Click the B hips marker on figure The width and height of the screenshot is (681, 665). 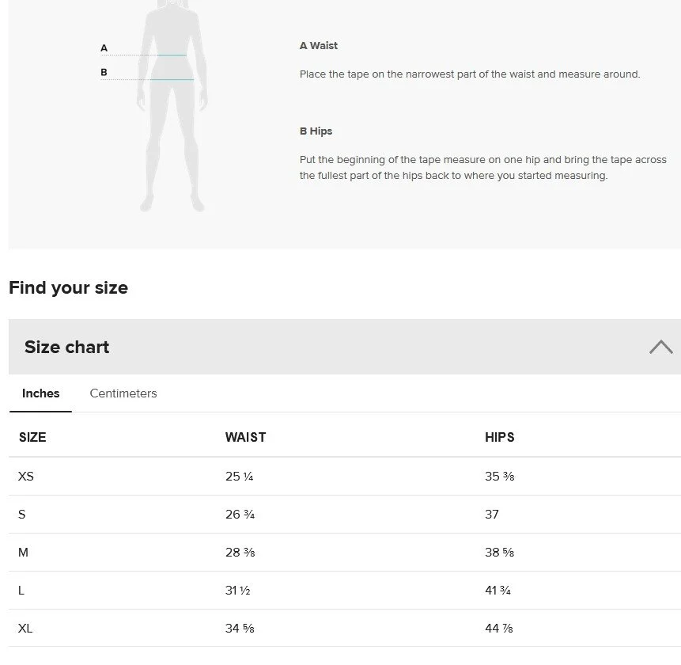pos(104,73)
